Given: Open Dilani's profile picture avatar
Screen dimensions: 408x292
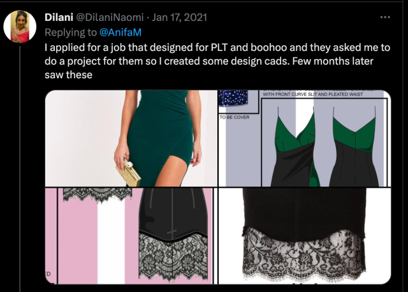Looking at the screenshot, I should pyautogui.click(x=20, y=26).
